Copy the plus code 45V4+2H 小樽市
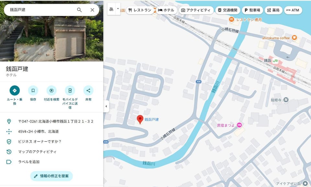 [x=38, y=132]
